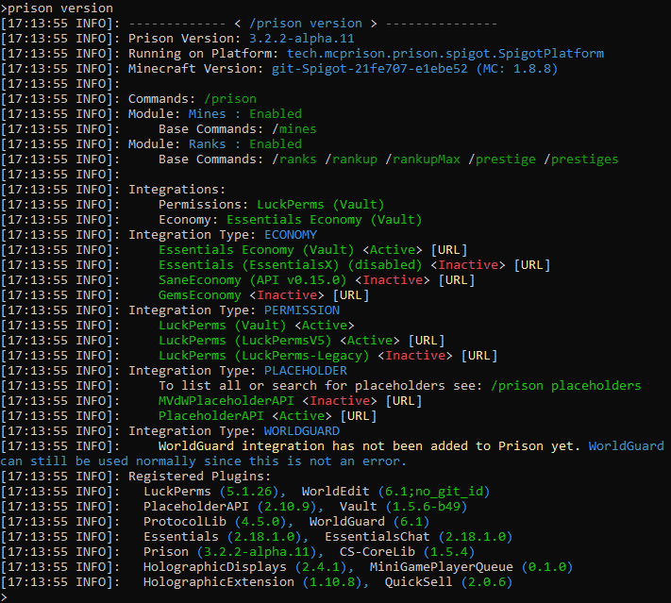Click the [URL] on Essentials (EssentialsX) disabled line
Image resolution: width=671 pixels, height=603 pixels.
tap(532, 265)
